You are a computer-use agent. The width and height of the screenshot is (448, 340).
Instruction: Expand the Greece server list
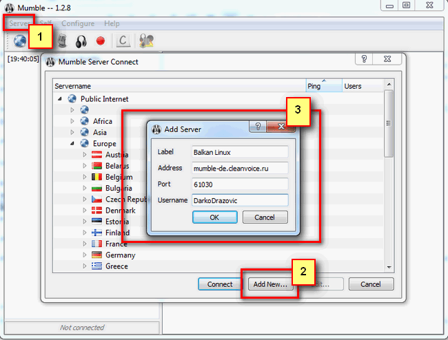click(x=85, y=266)
